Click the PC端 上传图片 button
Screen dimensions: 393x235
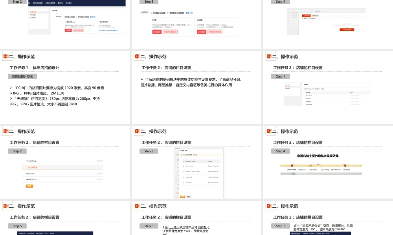point(156,32)
